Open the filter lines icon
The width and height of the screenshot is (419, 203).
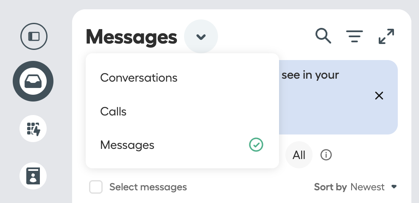[355, 36]
